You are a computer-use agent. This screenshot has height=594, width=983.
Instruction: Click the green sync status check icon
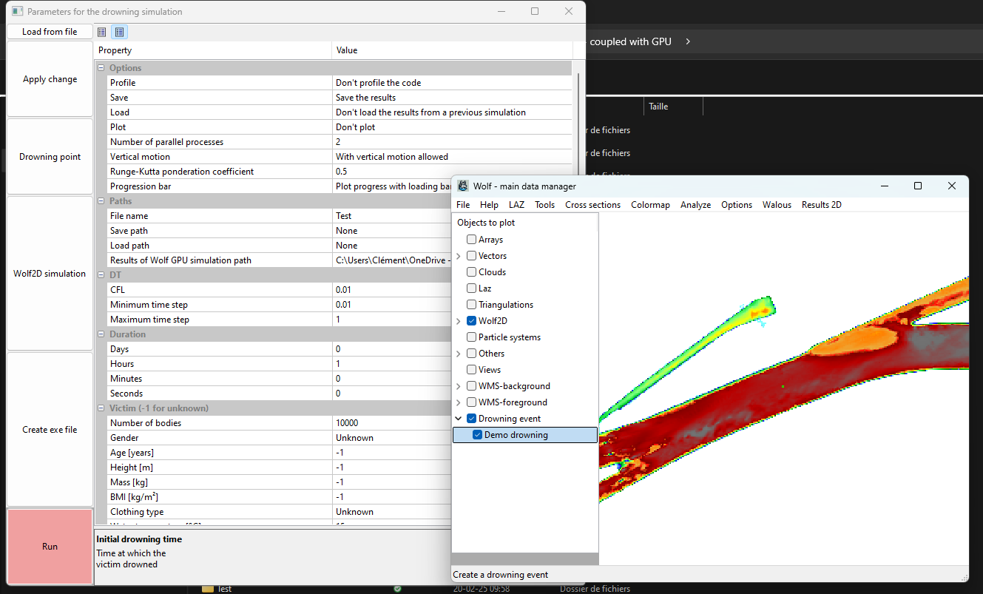point(398,589)
